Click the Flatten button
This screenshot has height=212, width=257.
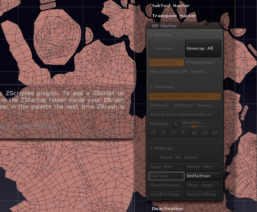pyautogui.click(x=166, y=176)
